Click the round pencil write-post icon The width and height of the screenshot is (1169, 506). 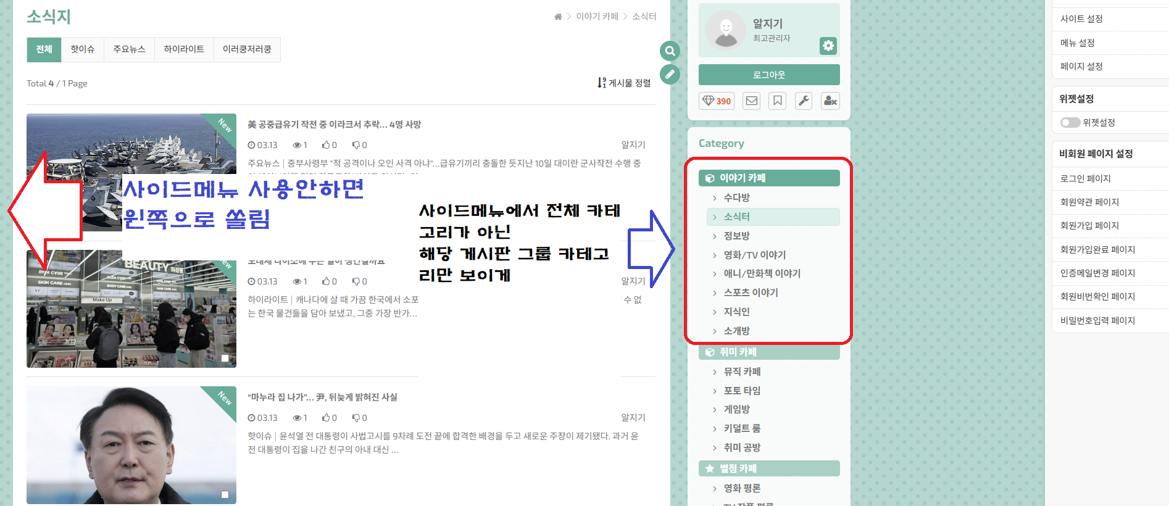point(670,75)
